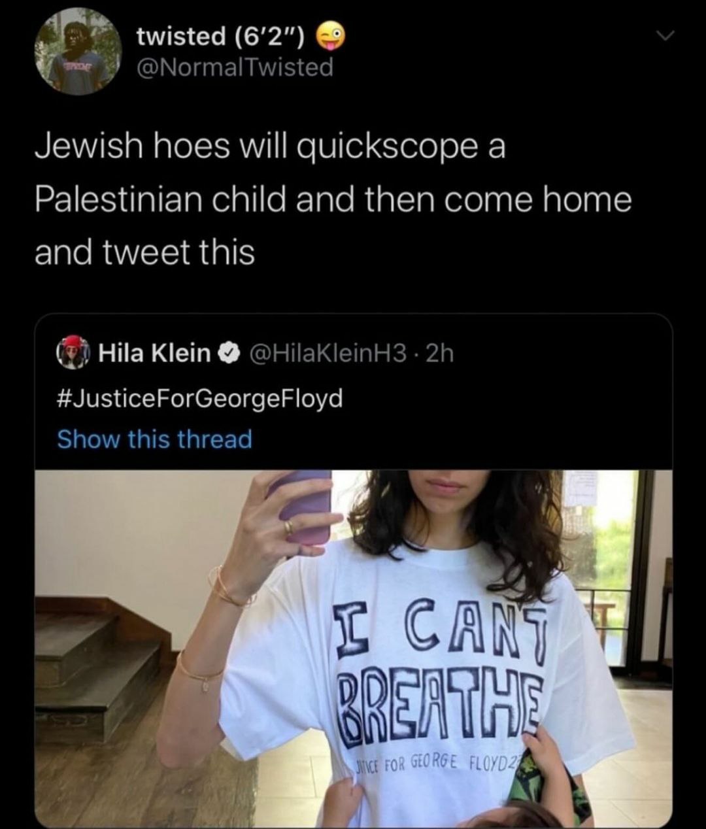This screenshot has width=706, height=829.
Task: Click the Hila Klein profile avatar
Action: pos(74,352)
